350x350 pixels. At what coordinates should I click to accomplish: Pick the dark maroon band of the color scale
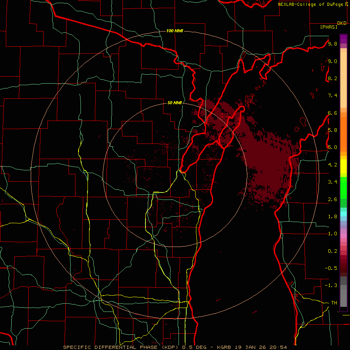point(343,266)
